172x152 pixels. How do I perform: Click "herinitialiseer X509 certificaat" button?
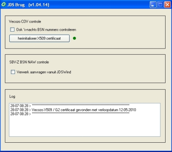point(39,38)
